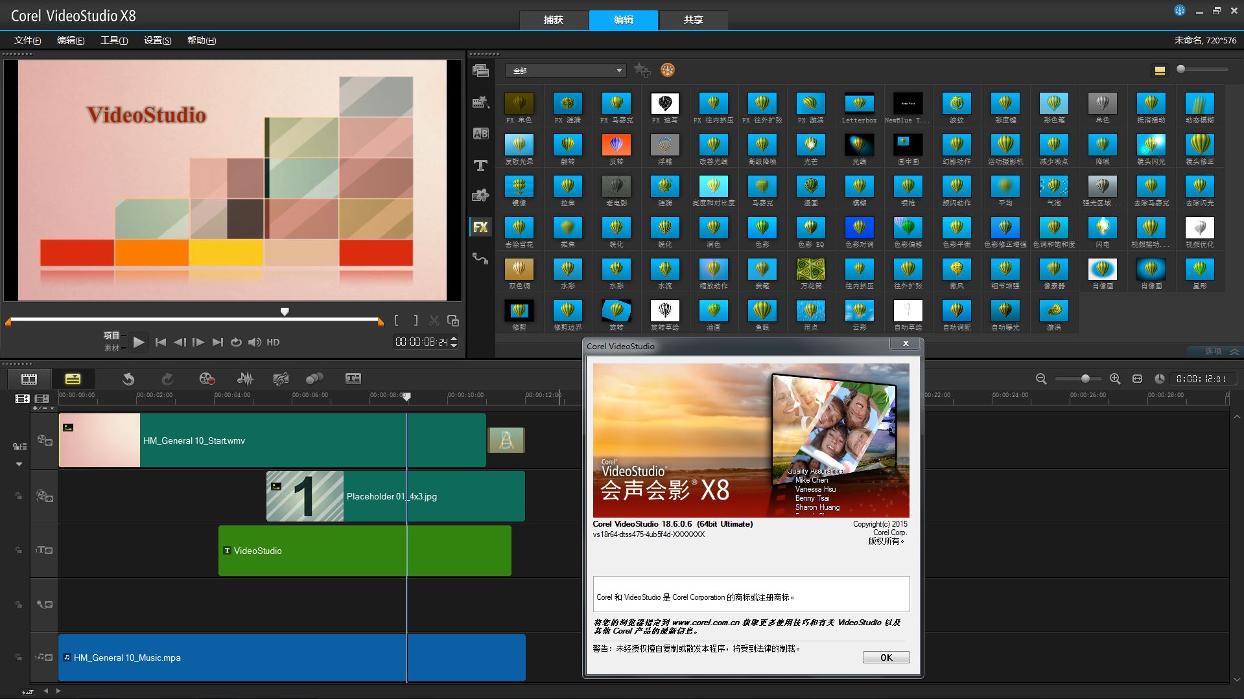Toggle HD preview mode
Viewport: 1244px width, 699px height.
[x=273, y=342]
